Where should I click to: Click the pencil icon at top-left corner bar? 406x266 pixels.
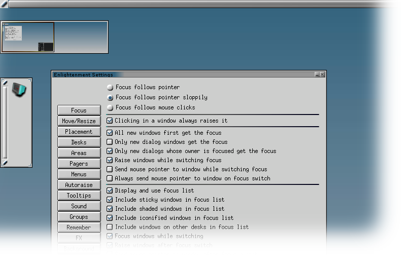tap(4, 4)
